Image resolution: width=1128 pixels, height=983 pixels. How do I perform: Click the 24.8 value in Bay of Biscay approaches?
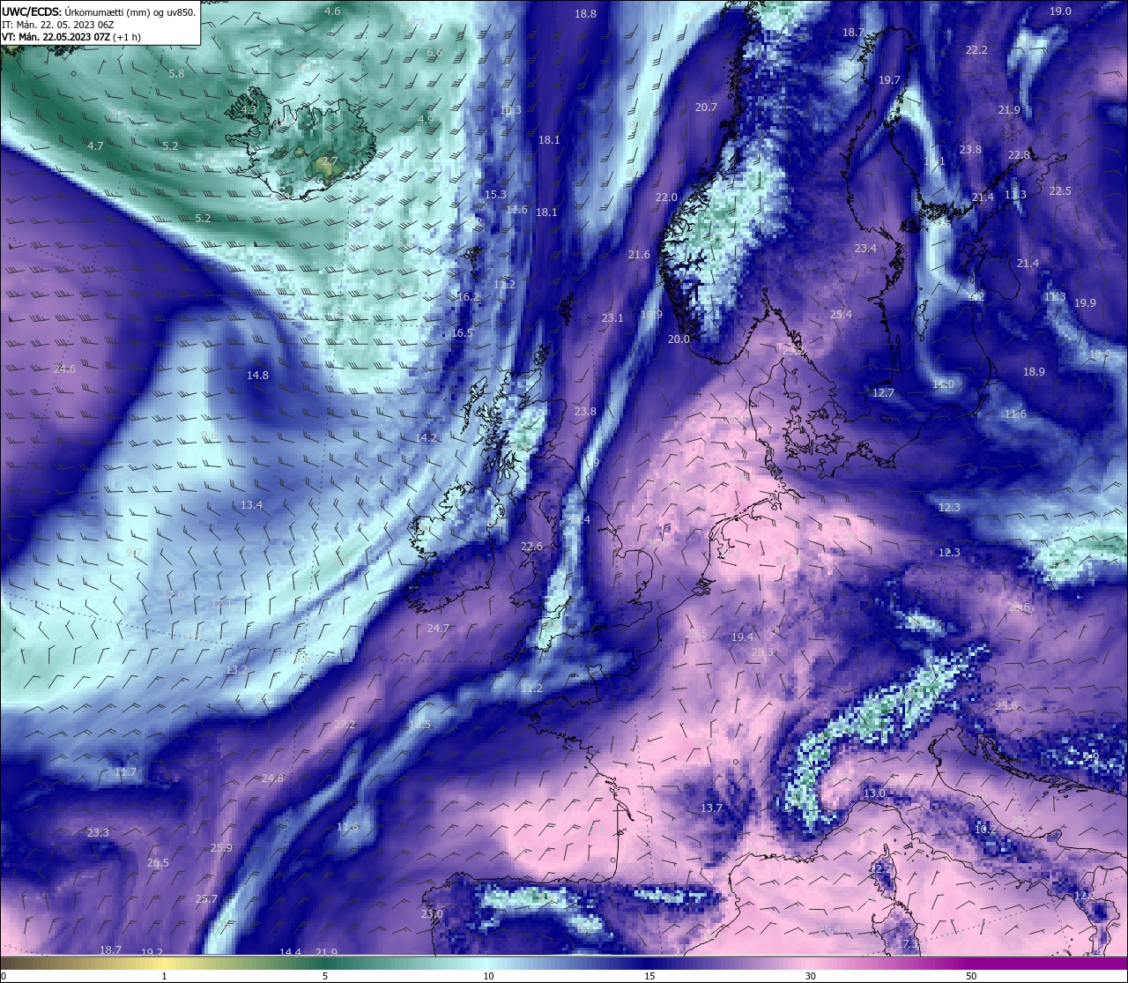(272, 778)
